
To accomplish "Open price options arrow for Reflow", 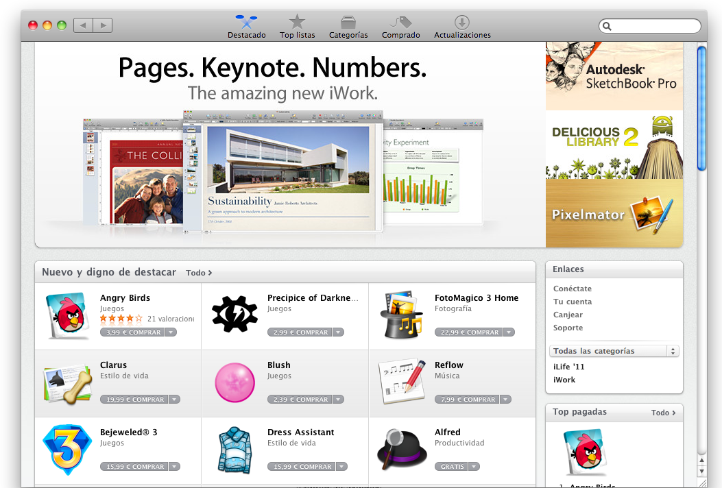I will (x=505, y=399).
